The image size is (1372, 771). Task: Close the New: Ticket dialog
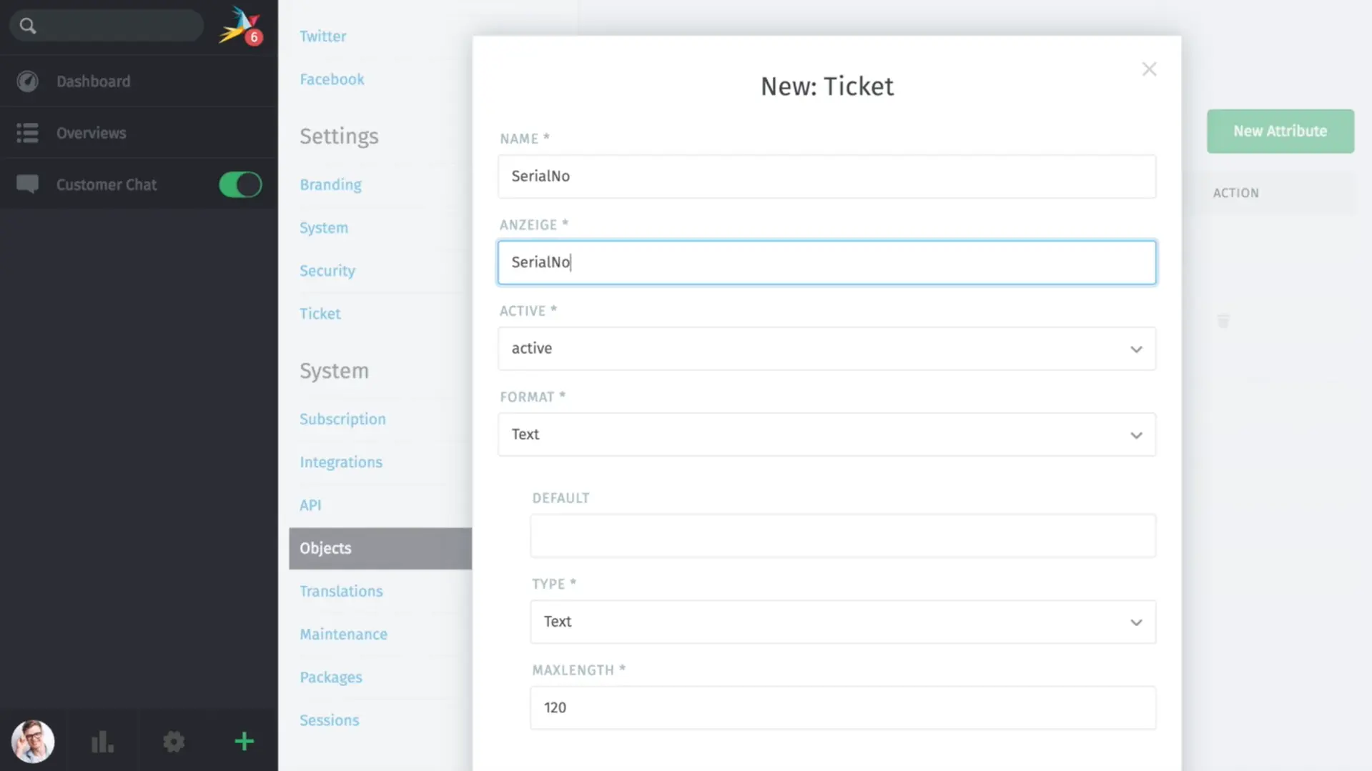[x=1149, y=69]
